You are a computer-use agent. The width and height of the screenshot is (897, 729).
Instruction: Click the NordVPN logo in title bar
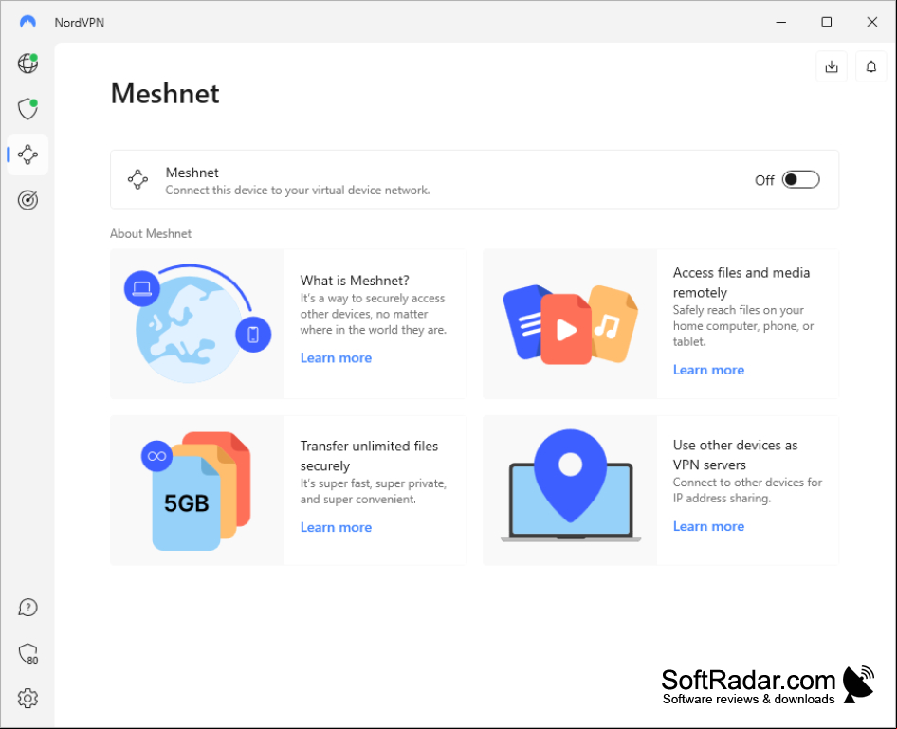coord(27,22)
